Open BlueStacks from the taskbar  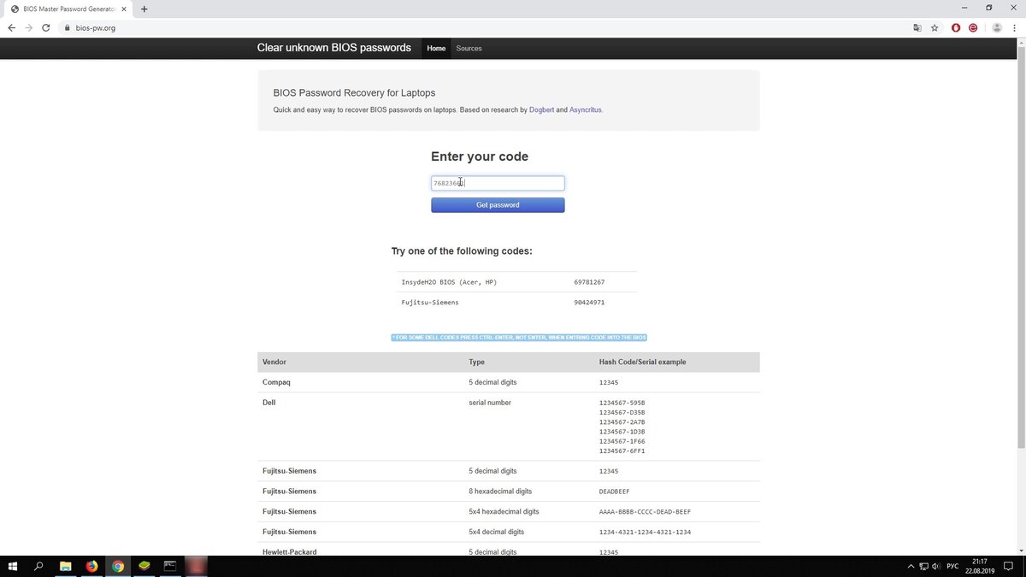coord(144,566)
